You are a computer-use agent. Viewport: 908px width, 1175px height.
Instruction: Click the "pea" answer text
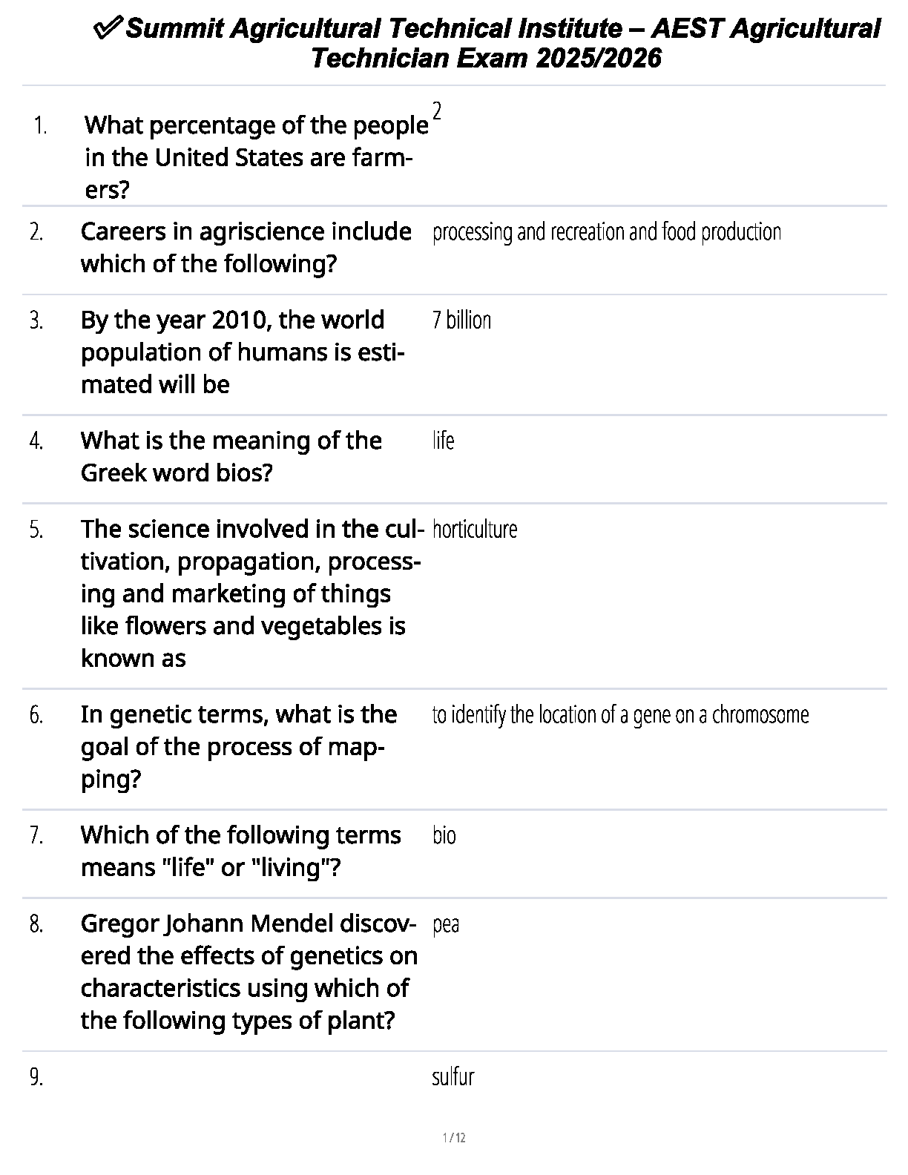point(445,924)
